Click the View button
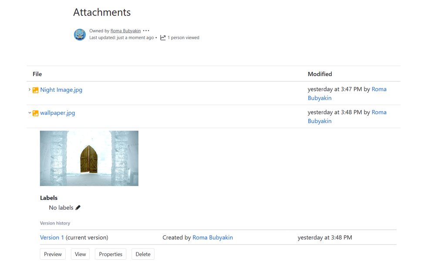 [80, 254]
